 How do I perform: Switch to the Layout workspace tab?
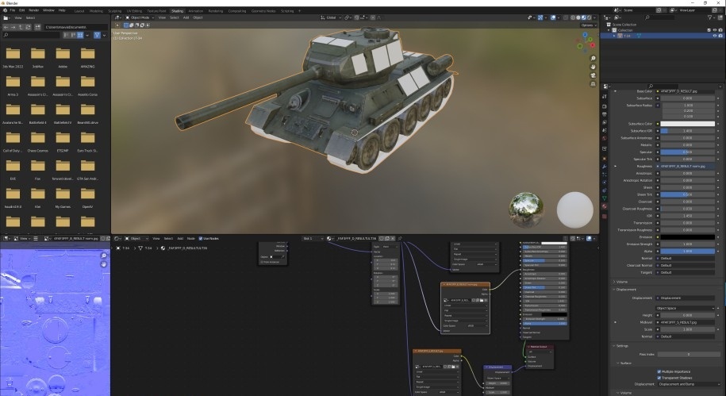coord(79,10)
